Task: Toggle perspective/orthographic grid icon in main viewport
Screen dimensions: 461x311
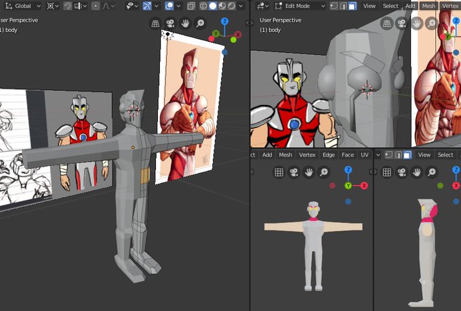Action: [155, 24]
